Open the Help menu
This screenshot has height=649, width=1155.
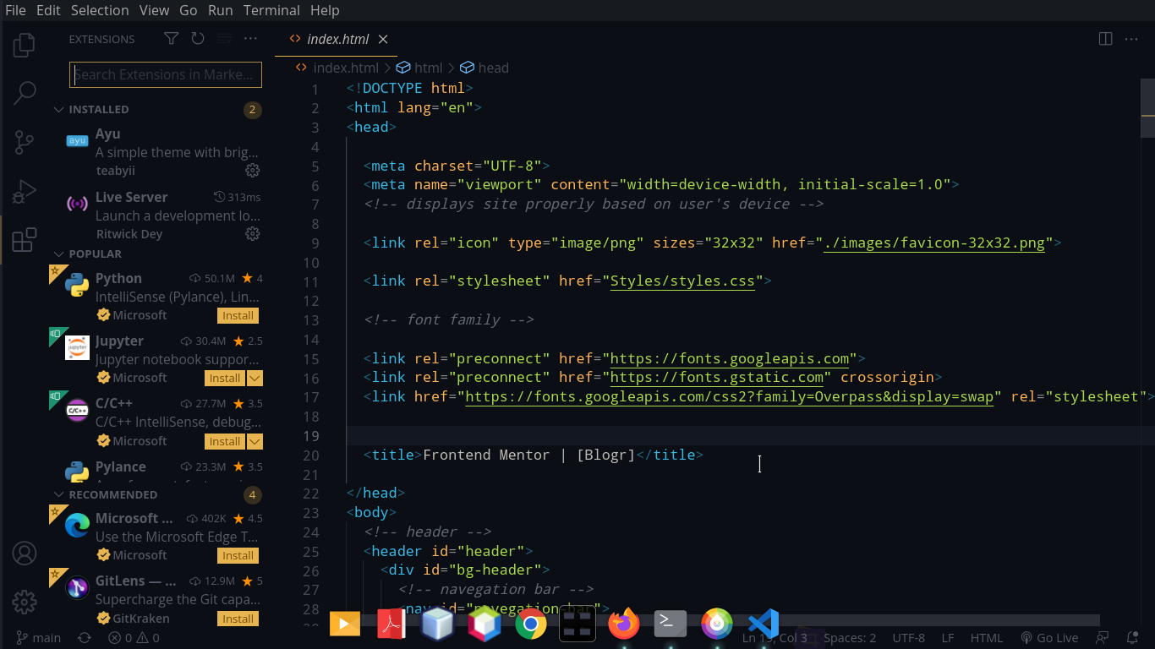coord(325,10)
